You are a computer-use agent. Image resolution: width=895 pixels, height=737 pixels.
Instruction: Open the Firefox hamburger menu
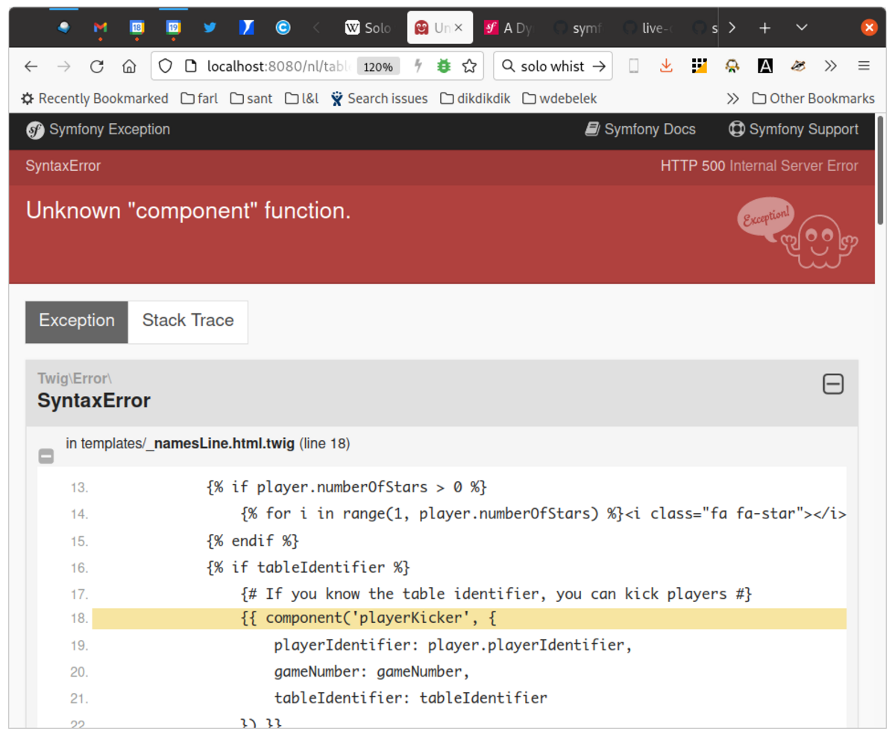[x=864, y=66]
